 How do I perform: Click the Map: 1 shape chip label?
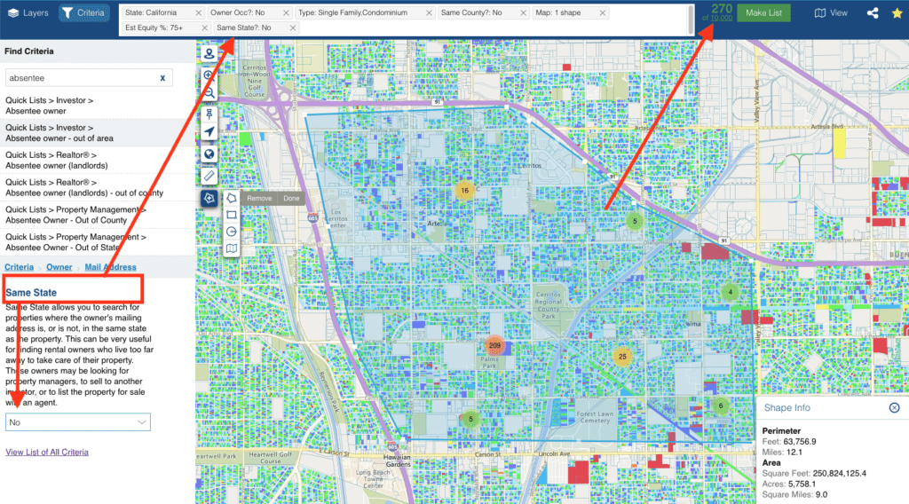pos(557,12)
